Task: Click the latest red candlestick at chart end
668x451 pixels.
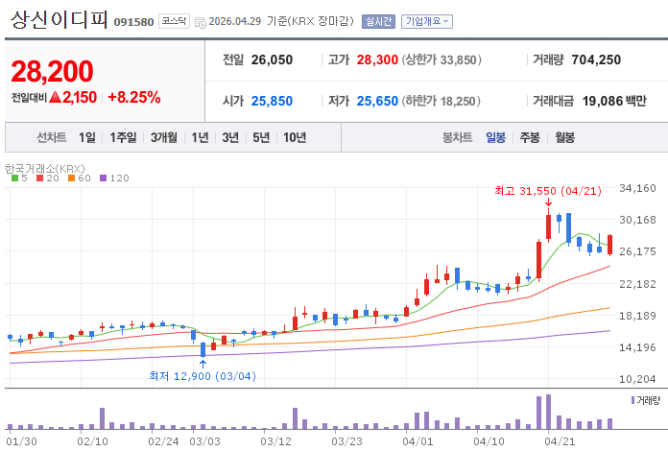Action: (x=610, y=245)
